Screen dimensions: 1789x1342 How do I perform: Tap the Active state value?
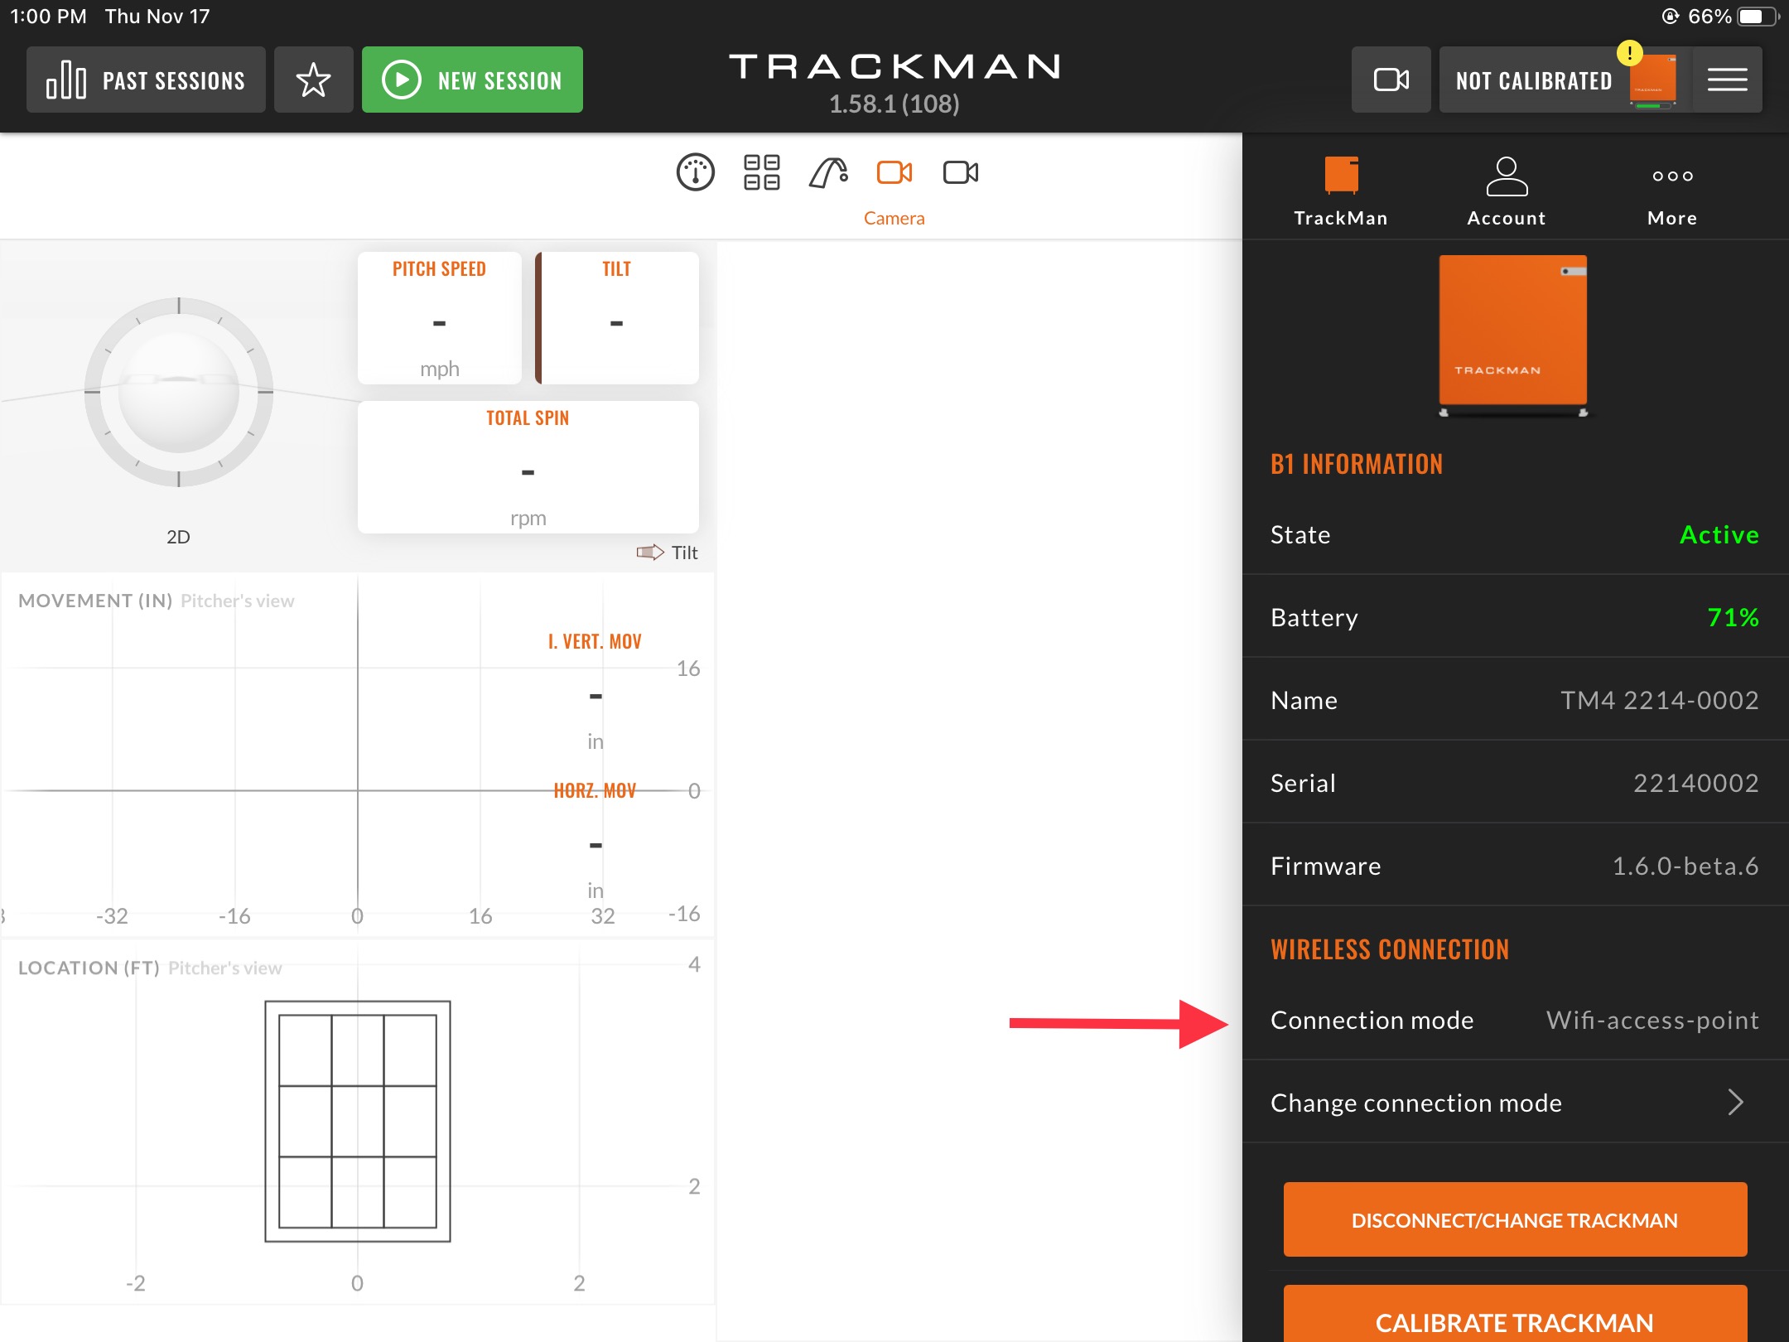1719,534
